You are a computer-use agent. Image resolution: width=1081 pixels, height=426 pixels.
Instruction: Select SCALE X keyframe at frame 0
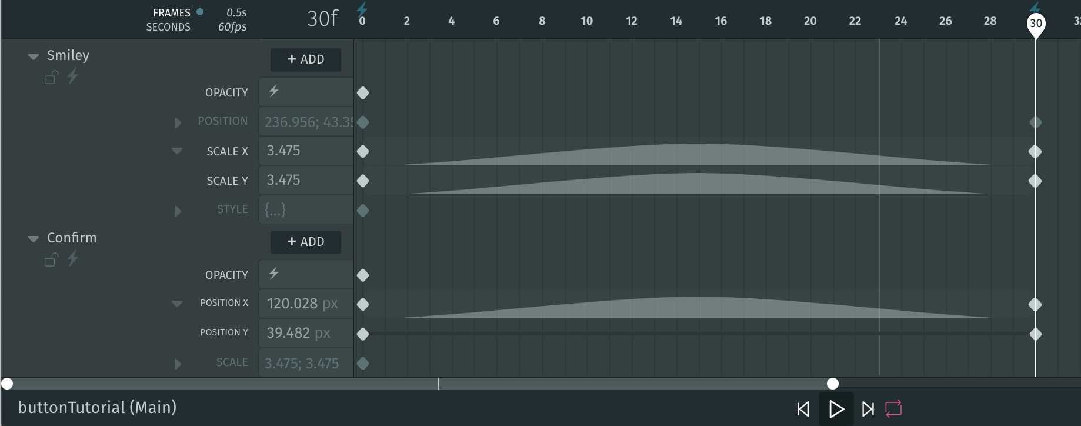[x=363, y=152]
